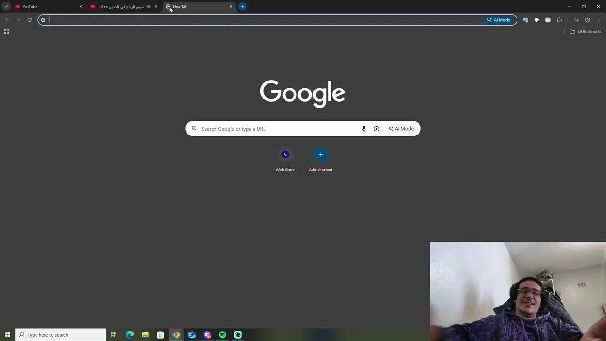606x341 pixels.
Task: Open the Chrome three-dot menu
Action: point(599,20)
